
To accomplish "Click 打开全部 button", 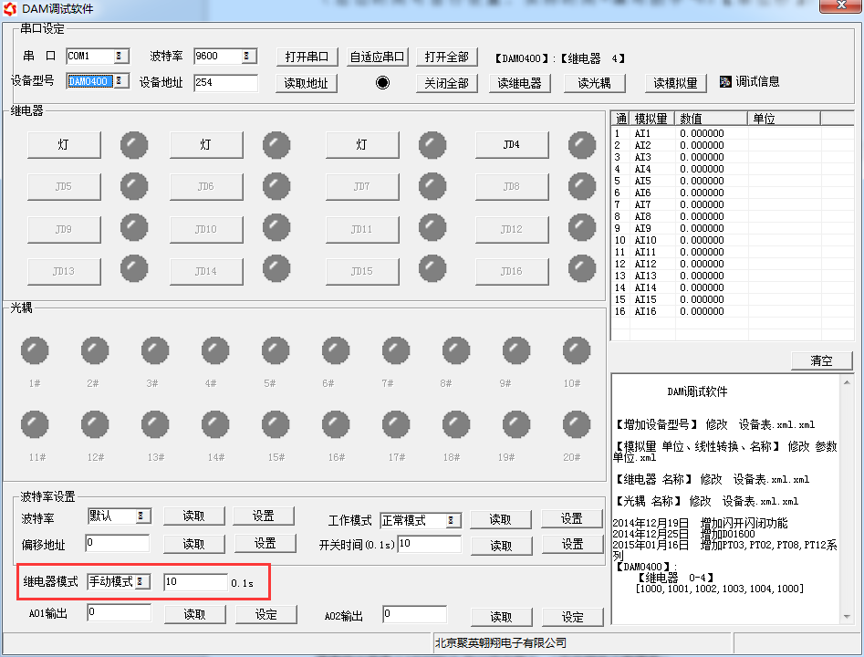I will [x=447, y=57].
